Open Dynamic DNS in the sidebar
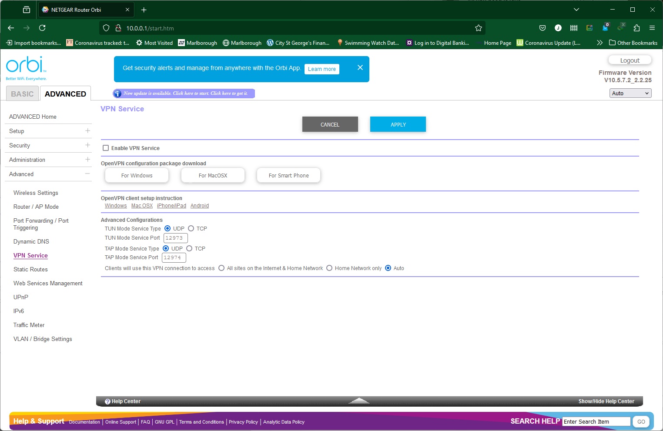This screenshot has width=663, height=431. point(31,241)
